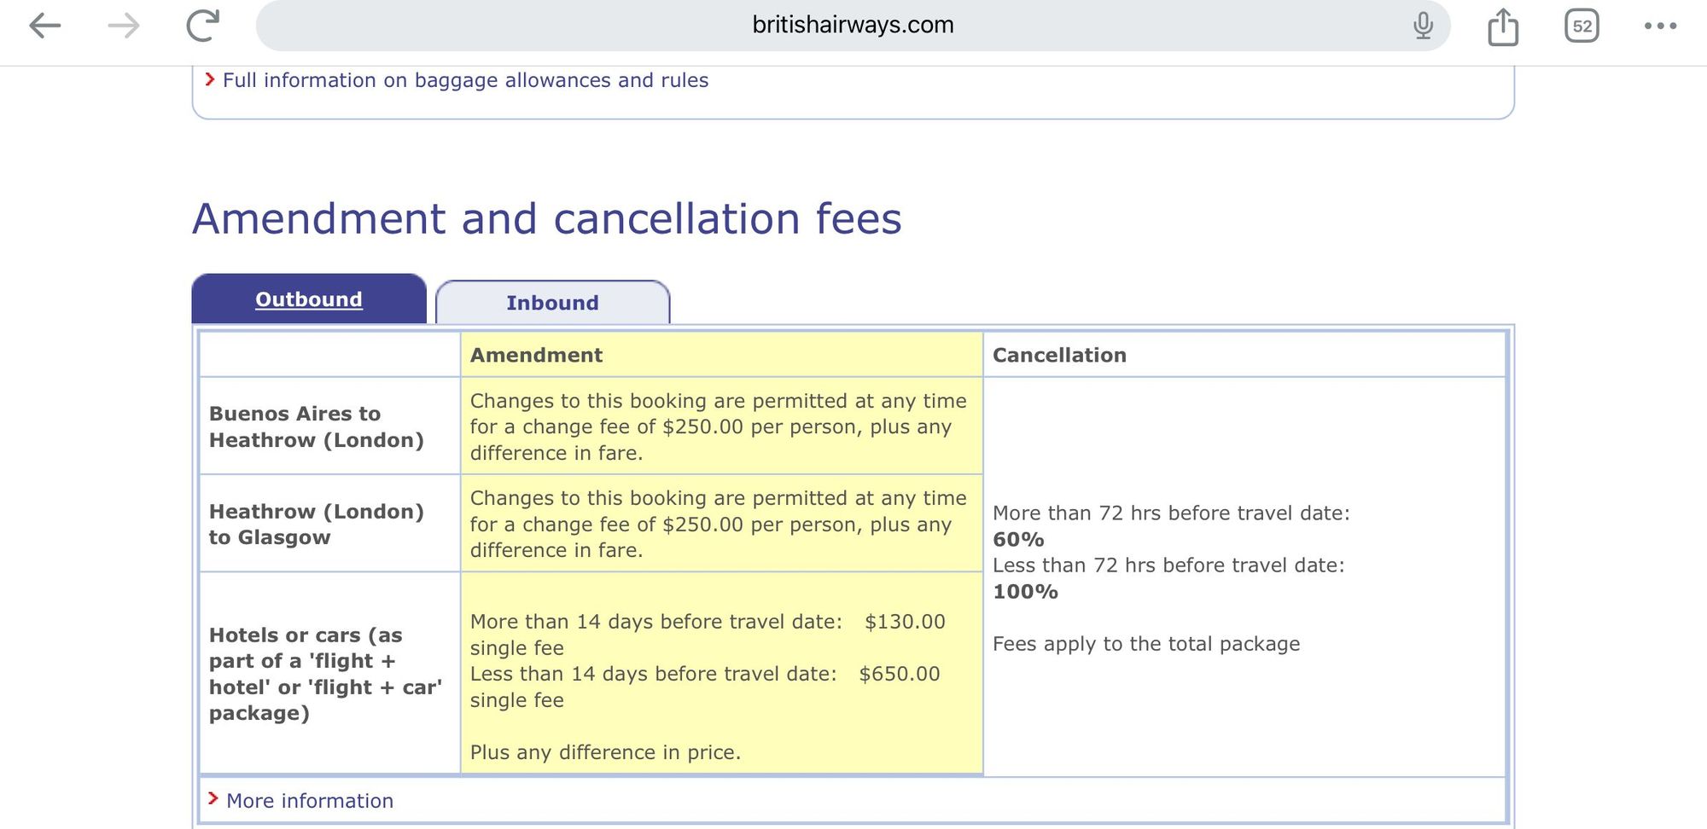Go back to the previous page

(x=44, y=26)
